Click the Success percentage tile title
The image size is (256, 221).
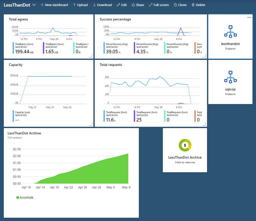coord(115,19)
